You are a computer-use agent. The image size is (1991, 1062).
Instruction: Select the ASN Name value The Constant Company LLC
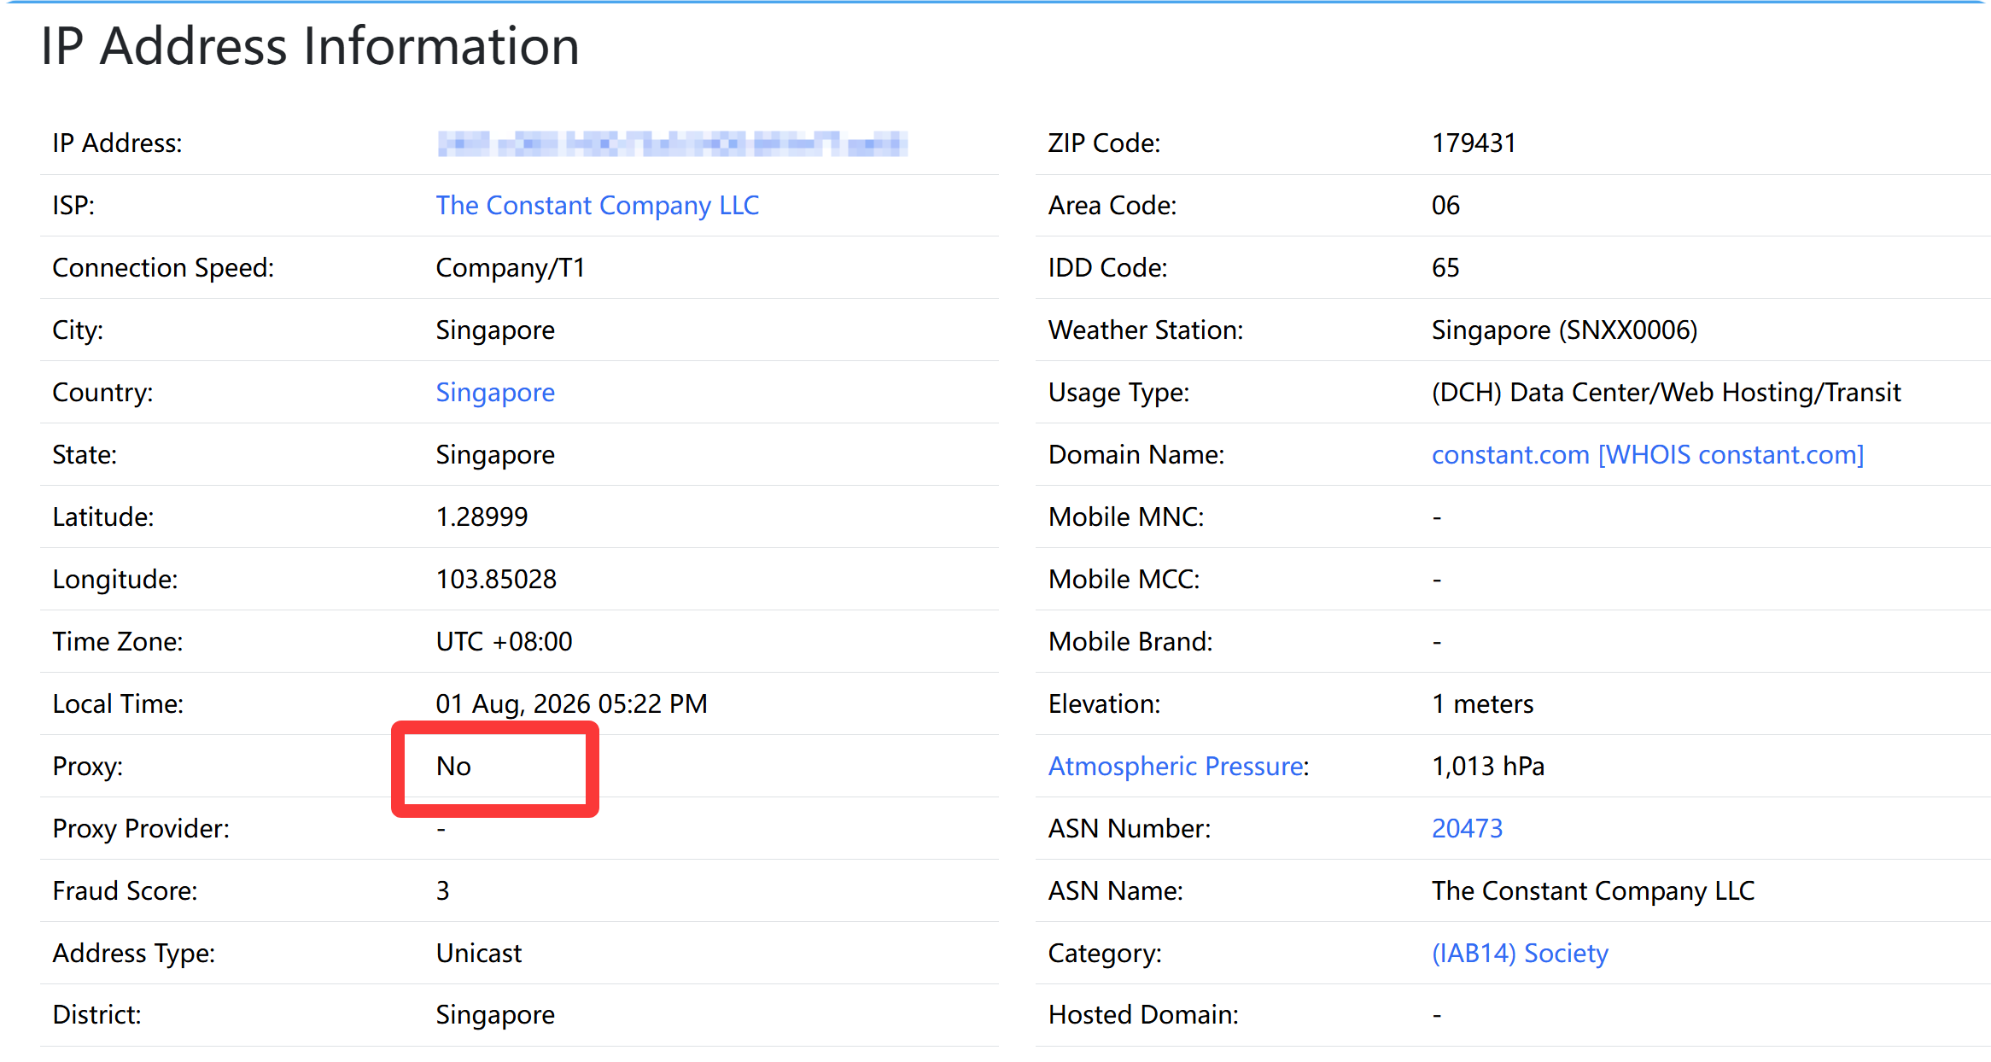coord(1592,891)
